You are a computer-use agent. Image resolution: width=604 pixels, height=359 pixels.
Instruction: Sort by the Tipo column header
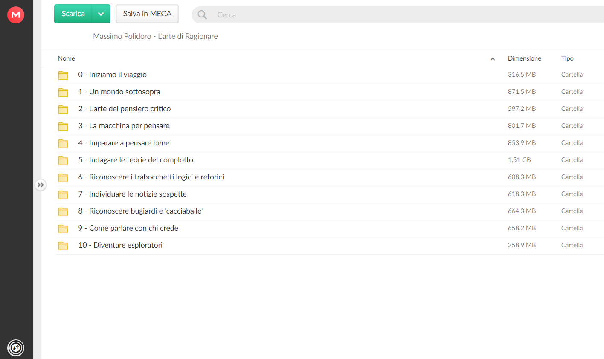567,58
